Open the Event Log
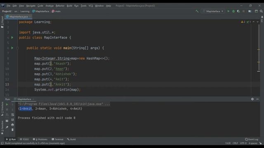Viewport: 264px width, 148px height. point(252,139)
